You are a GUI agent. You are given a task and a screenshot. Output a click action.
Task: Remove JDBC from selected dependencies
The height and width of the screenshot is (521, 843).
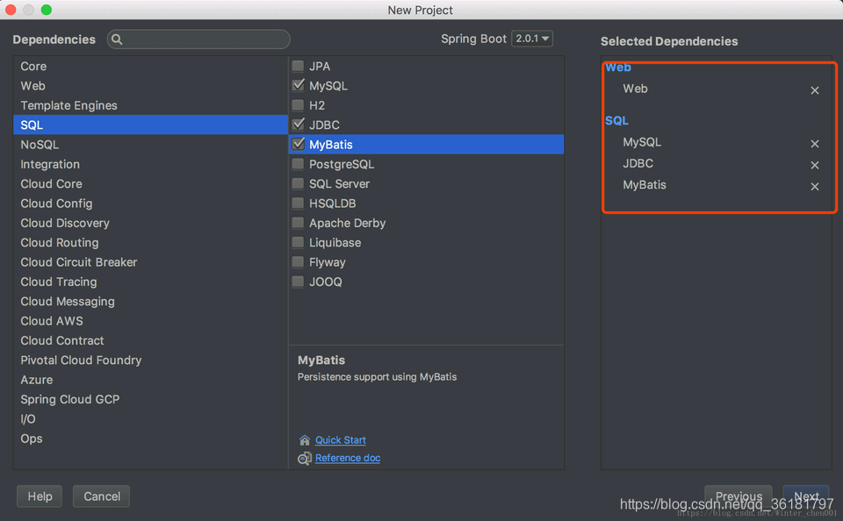[815, 165]
